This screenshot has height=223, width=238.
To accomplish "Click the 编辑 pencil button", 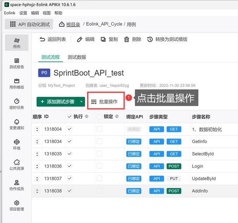I will [x=86, y=39].
